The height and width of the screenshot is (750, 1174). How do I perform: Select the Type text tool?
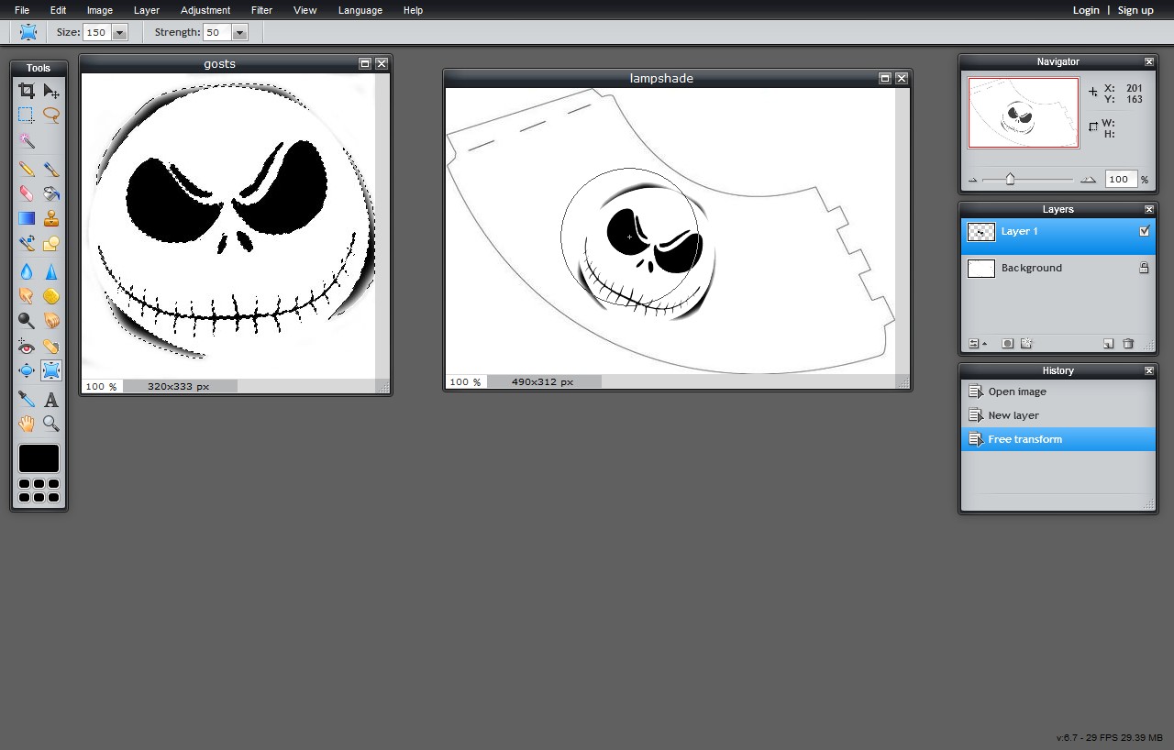tap(51, 400)
